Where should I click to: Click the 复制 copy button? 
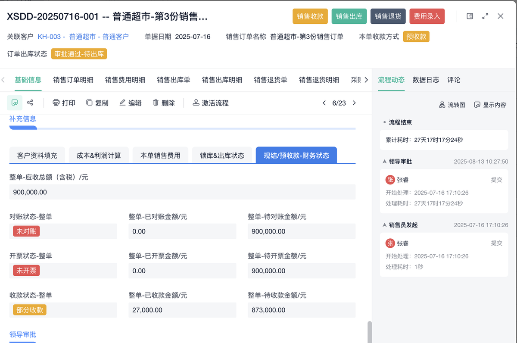point(97,103)
